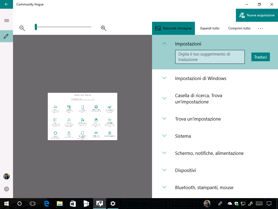
Task: Switch to Language Community taskbar app
Action: (99, 204)
